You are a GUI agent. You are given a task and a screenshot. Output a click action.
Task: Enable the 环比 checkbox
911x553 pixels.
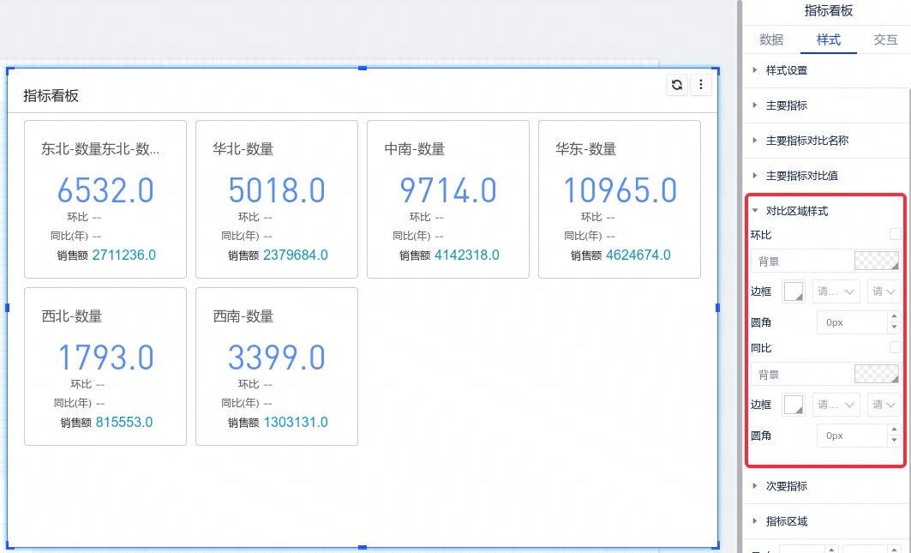click(x=895, y=234)
